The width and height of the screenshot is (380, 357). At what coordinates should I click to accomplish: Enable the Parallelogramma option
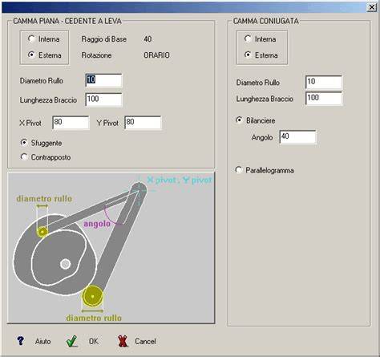click(x=238, y=170)
